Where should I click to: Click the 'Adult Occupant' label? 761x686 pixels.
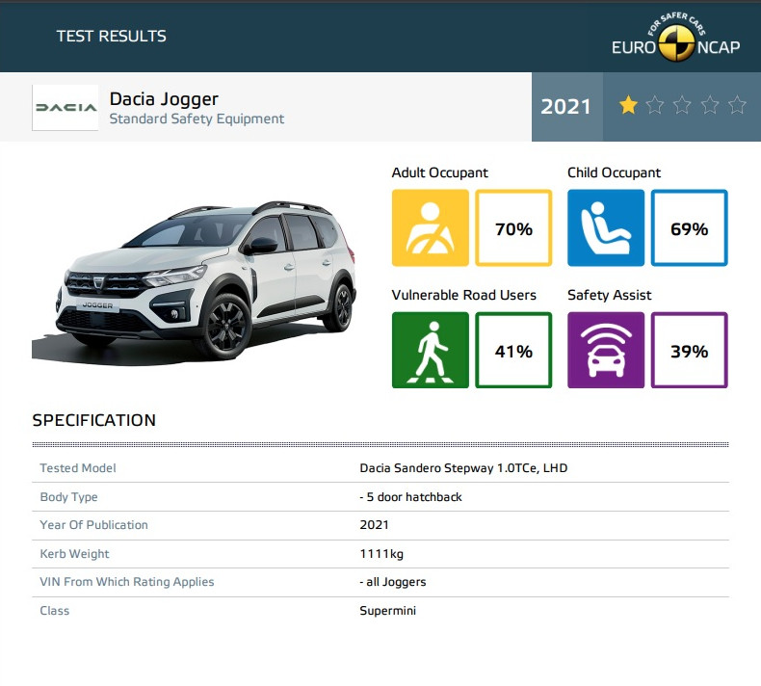tap(439, 172)
